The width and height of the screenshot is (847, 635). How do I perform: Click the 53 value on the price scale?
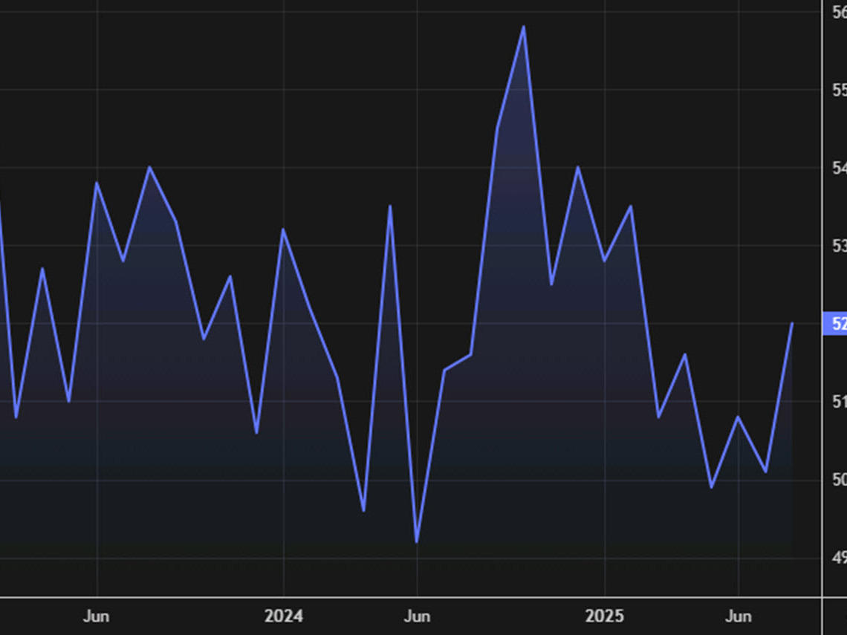point(840,245)
